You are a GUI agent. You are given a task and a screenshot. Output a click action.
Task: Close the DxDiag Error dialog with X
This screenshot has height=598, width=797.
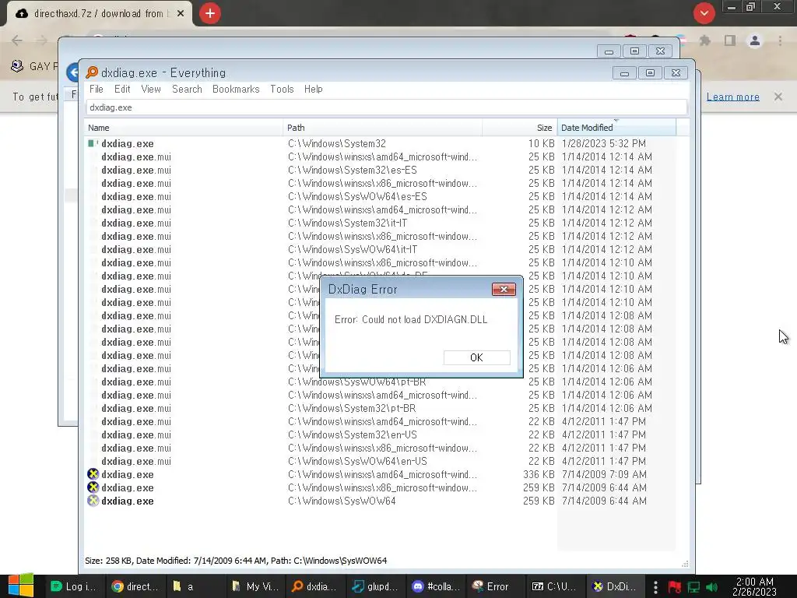tap(504, 290)
